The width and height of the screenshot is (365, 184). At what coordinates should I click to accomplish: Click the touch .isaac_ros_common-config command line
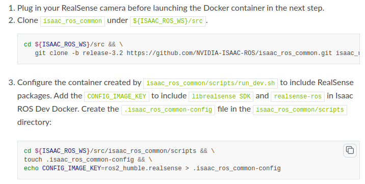point(88,160)
